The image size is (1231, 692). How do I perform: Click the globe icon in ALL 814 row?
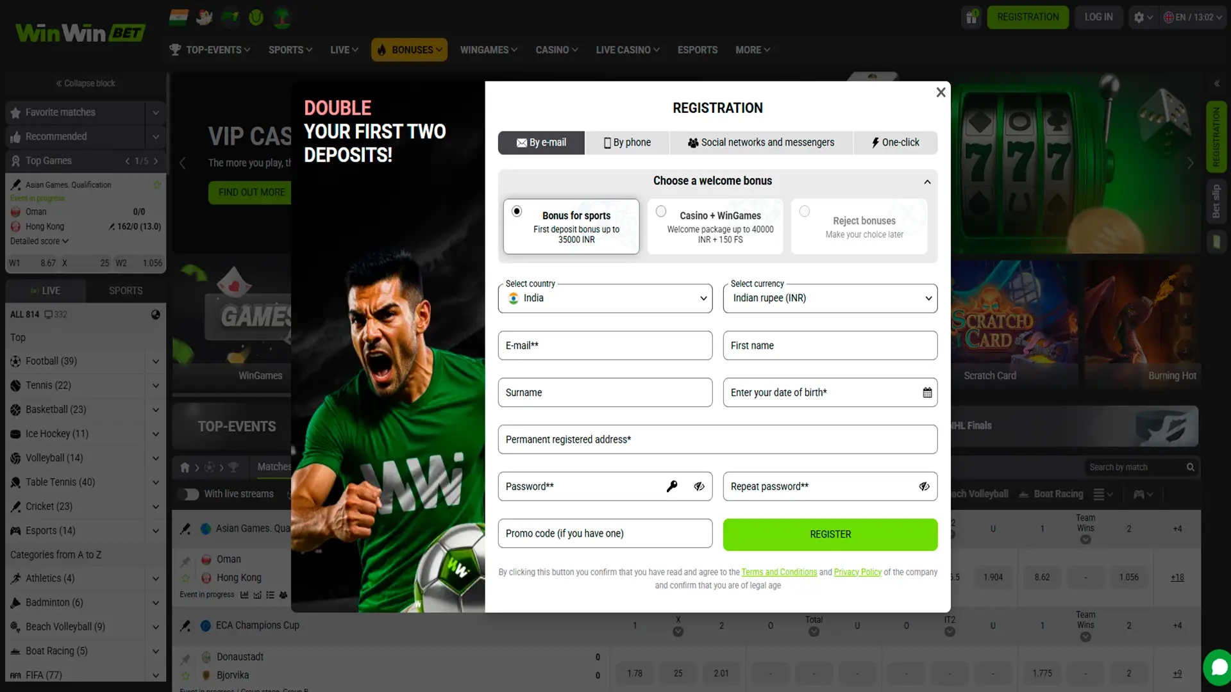155,315
